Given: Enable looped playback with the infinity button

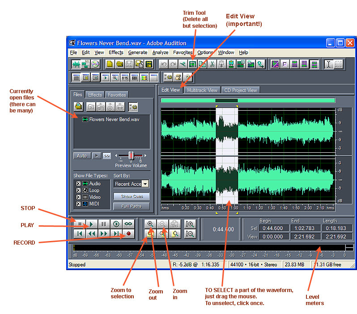Looking at the screenshot, I should [128, 224].
